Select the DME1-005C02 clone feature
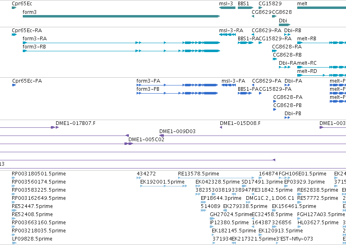 click(x=237, y=144)
